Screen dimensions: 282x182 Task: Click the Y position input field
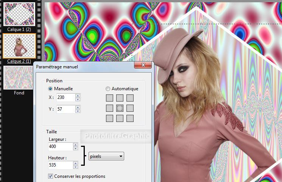pos(66,109)
